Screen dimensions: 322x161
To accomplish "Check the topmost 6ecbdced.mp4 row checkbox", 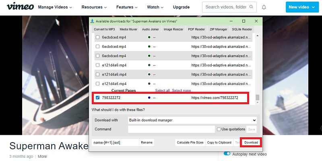I will pos(97,37).
